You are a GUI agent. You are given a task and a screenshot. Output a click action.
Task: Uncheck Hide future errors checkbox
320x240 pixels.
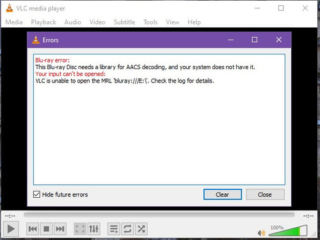pyautogui.click(x=36, y=195)
